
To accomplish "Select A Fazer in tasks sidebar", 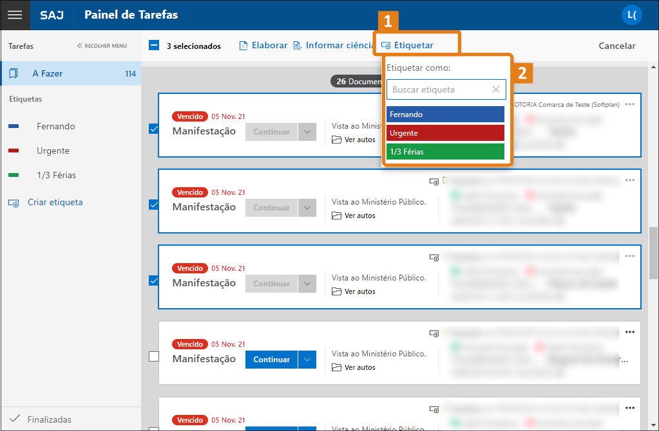I will click(48, 74).
